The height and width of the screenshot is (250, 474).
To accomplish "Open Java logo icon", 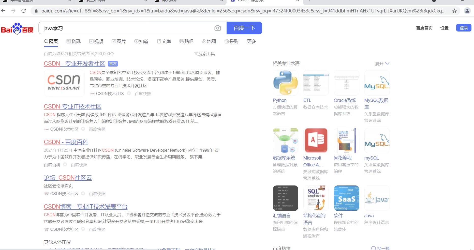I will click(x=377, y=198).
